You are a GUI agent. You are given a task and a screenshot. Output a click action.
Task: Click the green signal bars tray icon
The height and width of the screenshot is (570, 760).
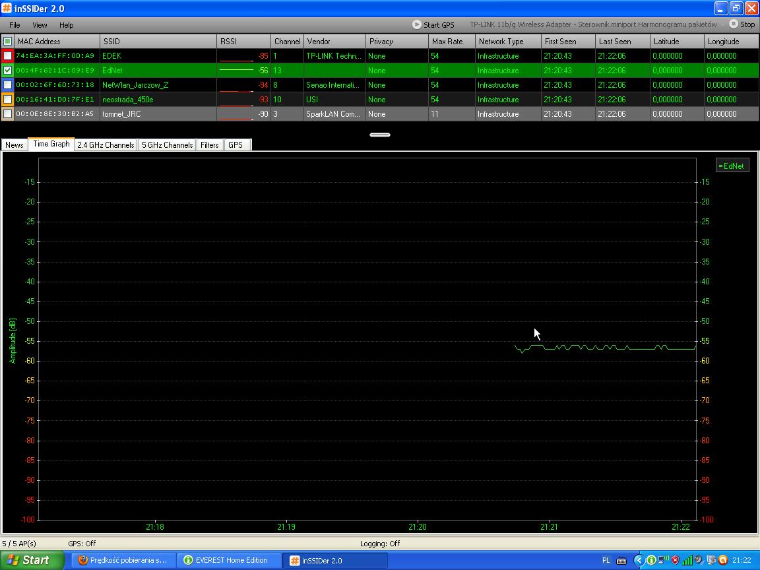687,560
